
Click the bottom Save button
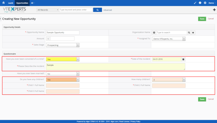pos(202,99)
